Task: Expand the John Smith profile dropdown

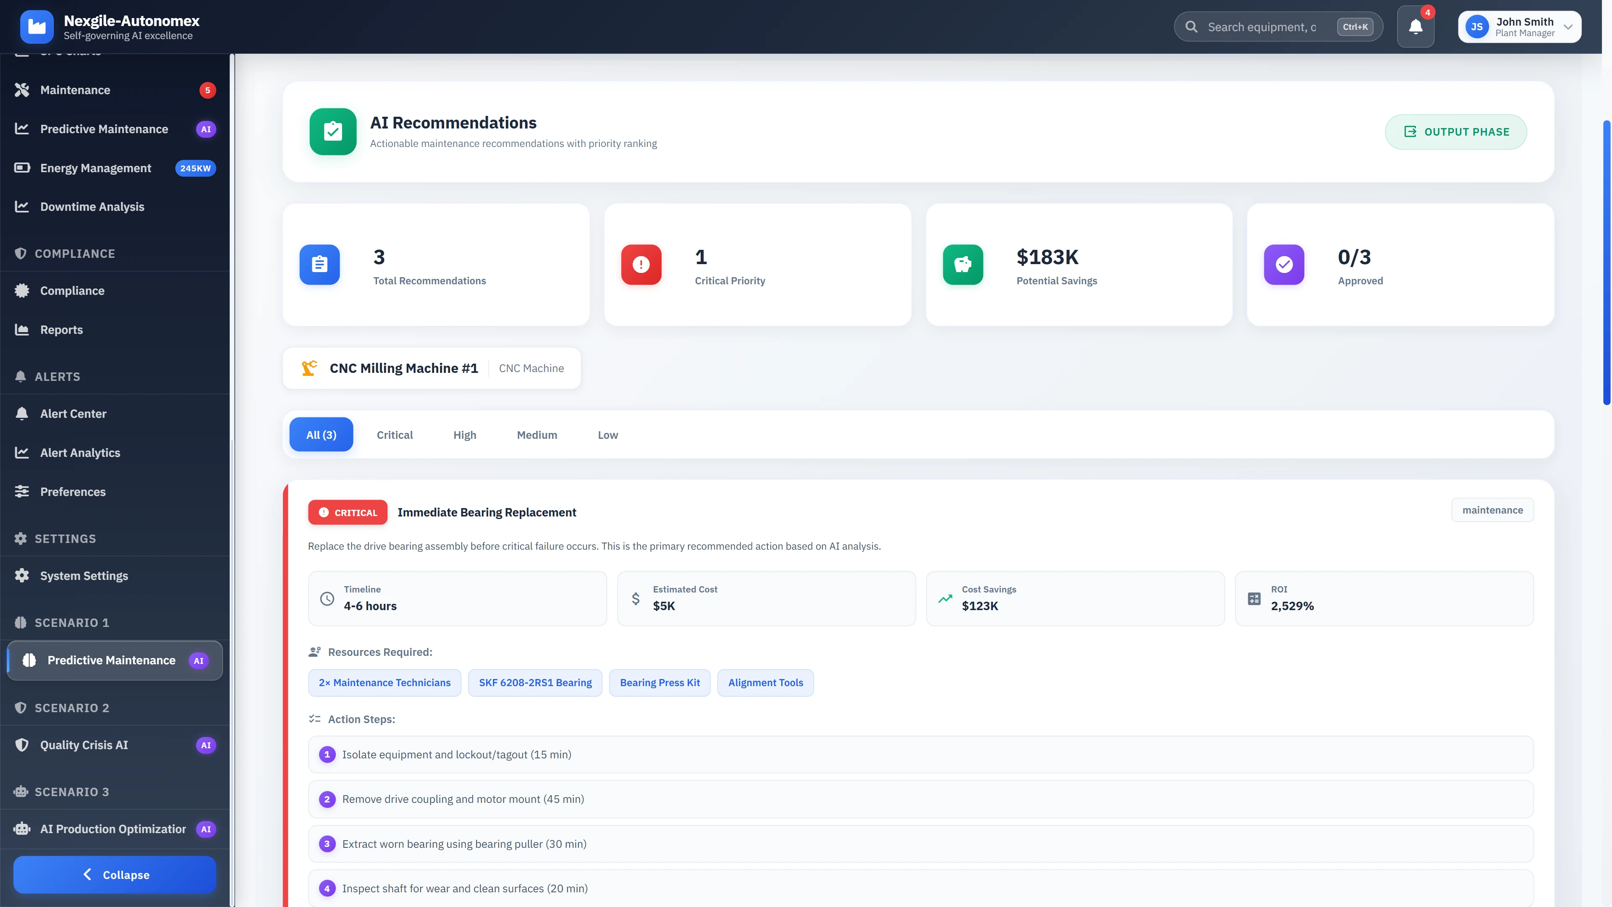Action: point(1519,26)
